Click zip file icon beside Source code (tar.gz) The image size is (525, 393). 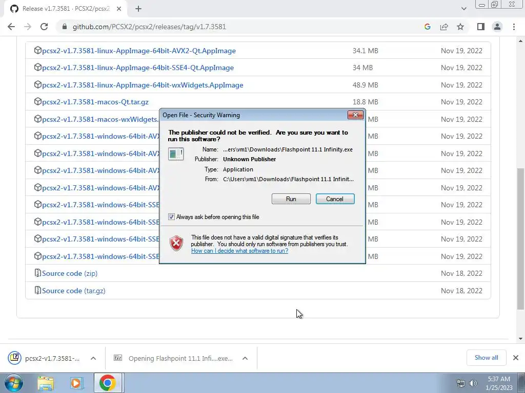tap(38, 291)
